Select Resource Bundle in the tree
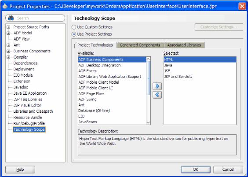Viewport: 248px width, 177px height. click(x=28, y=117)
